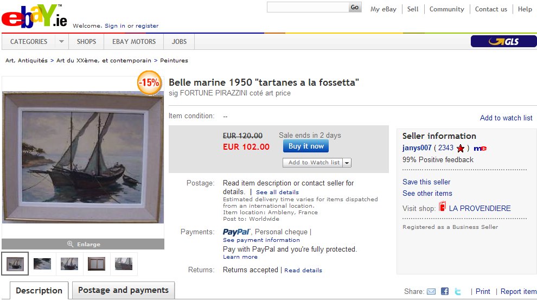Click the GLS banner logo

click(x=503, y=42)
